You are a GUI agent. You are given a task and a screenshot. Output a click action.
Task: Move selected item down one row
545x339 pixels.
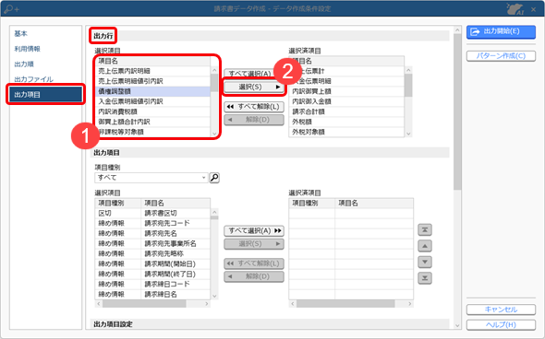point(425,262)
